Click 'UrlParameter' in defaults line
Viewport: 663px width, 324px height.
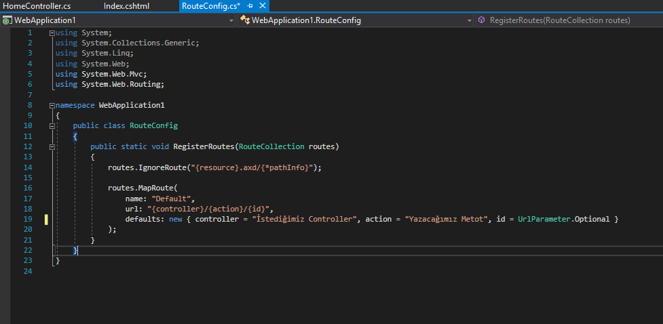tap(544, 219)
